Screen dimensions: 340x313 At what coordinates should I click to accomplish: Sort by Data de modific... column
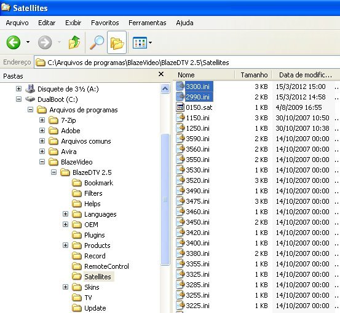pos(306,75)
